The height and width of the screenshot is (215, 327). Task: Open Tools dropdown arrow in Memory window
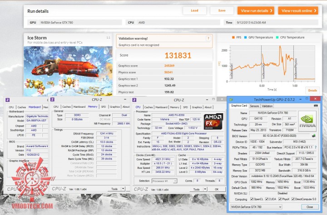[123, 189]
